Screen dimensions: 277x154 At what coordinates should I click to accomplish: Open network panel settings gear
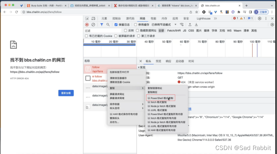click(272, 25)
